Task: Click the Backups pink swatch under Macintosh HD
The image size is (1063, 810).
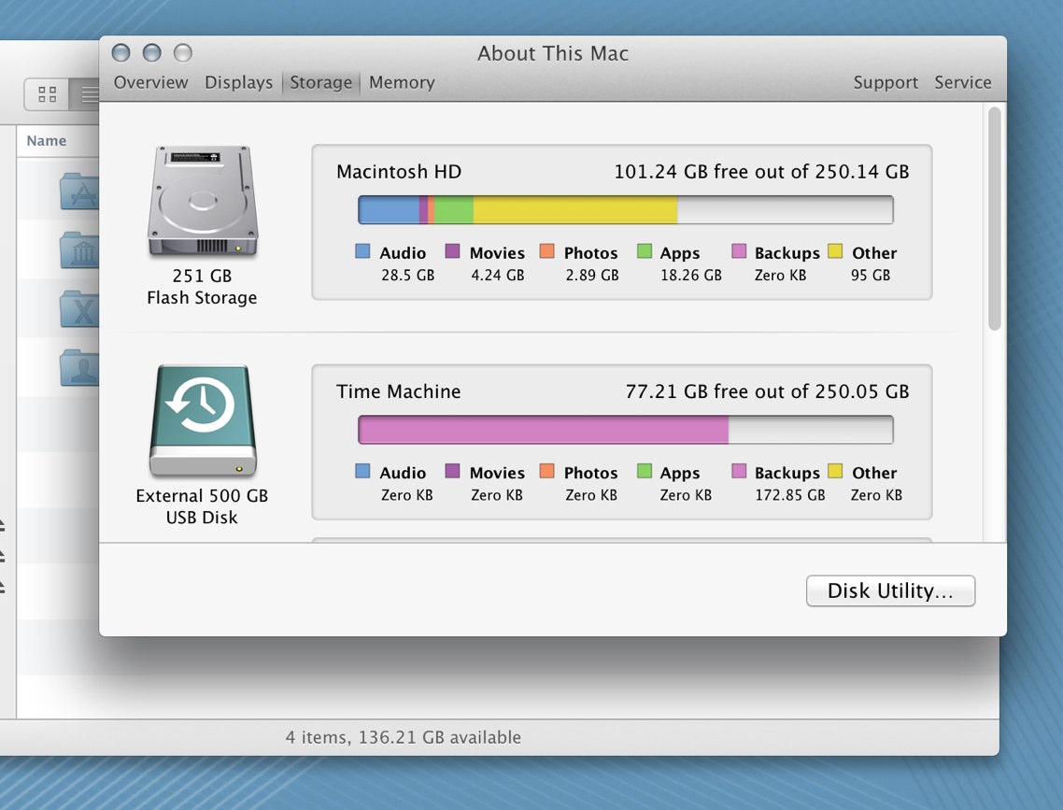Action: (x=739, y=251)
